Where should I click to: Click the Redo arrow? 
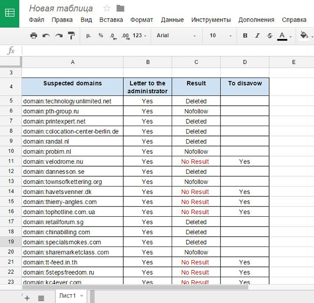click(59, 36)
